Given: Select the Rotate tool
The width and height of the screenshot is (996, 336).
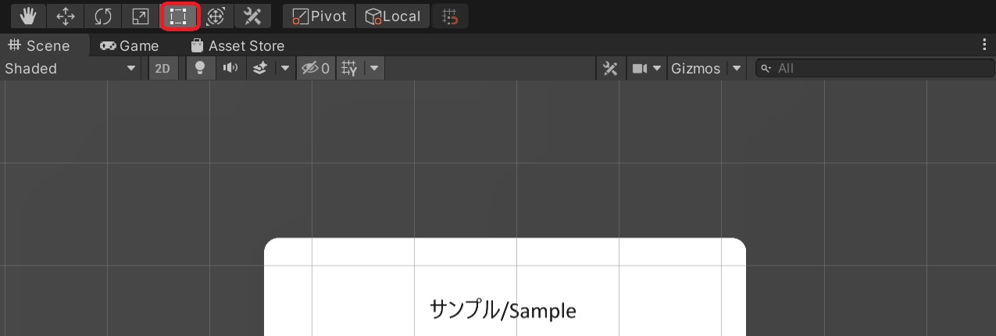Looking at the screenshot, I should [103, 16].
